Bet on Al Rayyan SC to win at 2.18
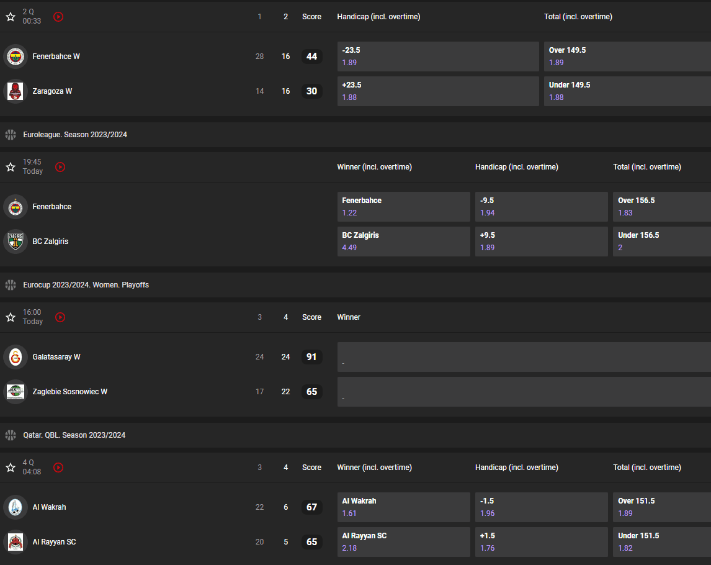 pos(403,542)
